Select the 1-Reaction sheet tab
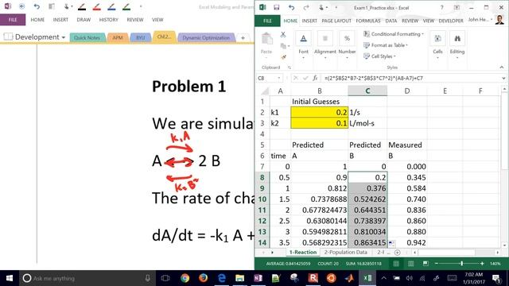 click(x=303, y=253)
